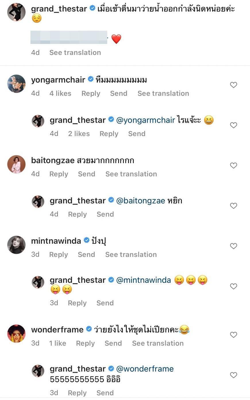This screenshot has height=400, width=250.
Task: Tap heart on wonderframe's comment
Action: pos(233,335)
